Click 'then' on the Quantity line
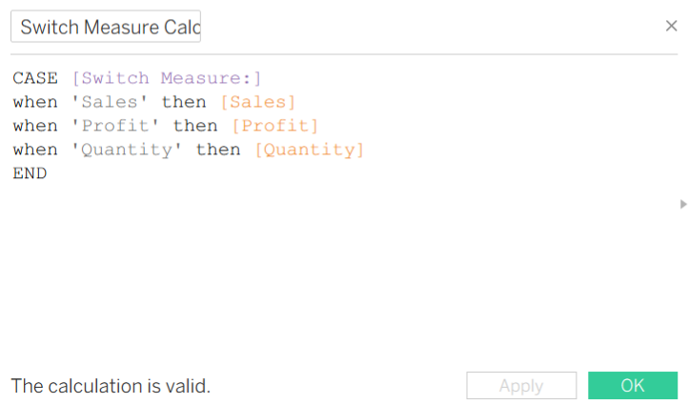This screenshot has width=689, height=404. point(218,150)
